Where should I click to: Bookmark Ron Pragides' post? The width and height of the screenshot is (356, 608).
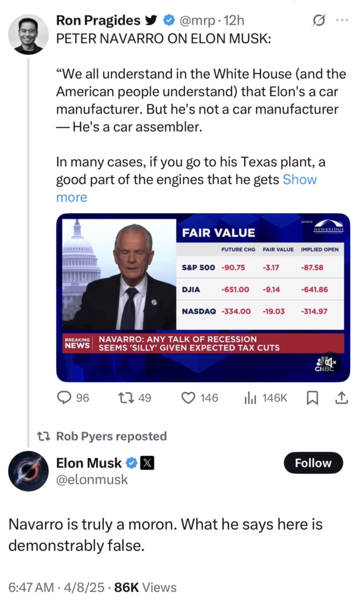click(x=312, y=398)
